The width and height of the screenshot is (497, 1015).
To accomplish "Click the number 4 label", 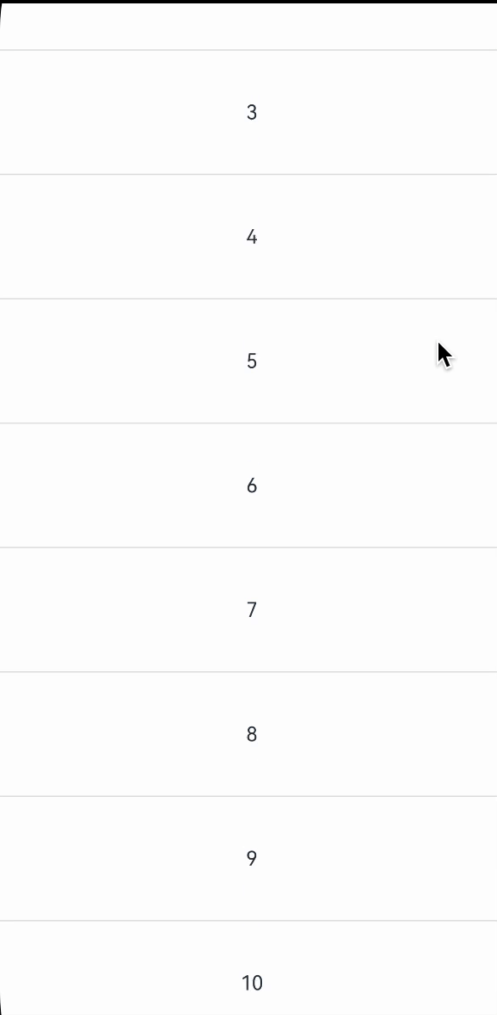I will (252, 237).
